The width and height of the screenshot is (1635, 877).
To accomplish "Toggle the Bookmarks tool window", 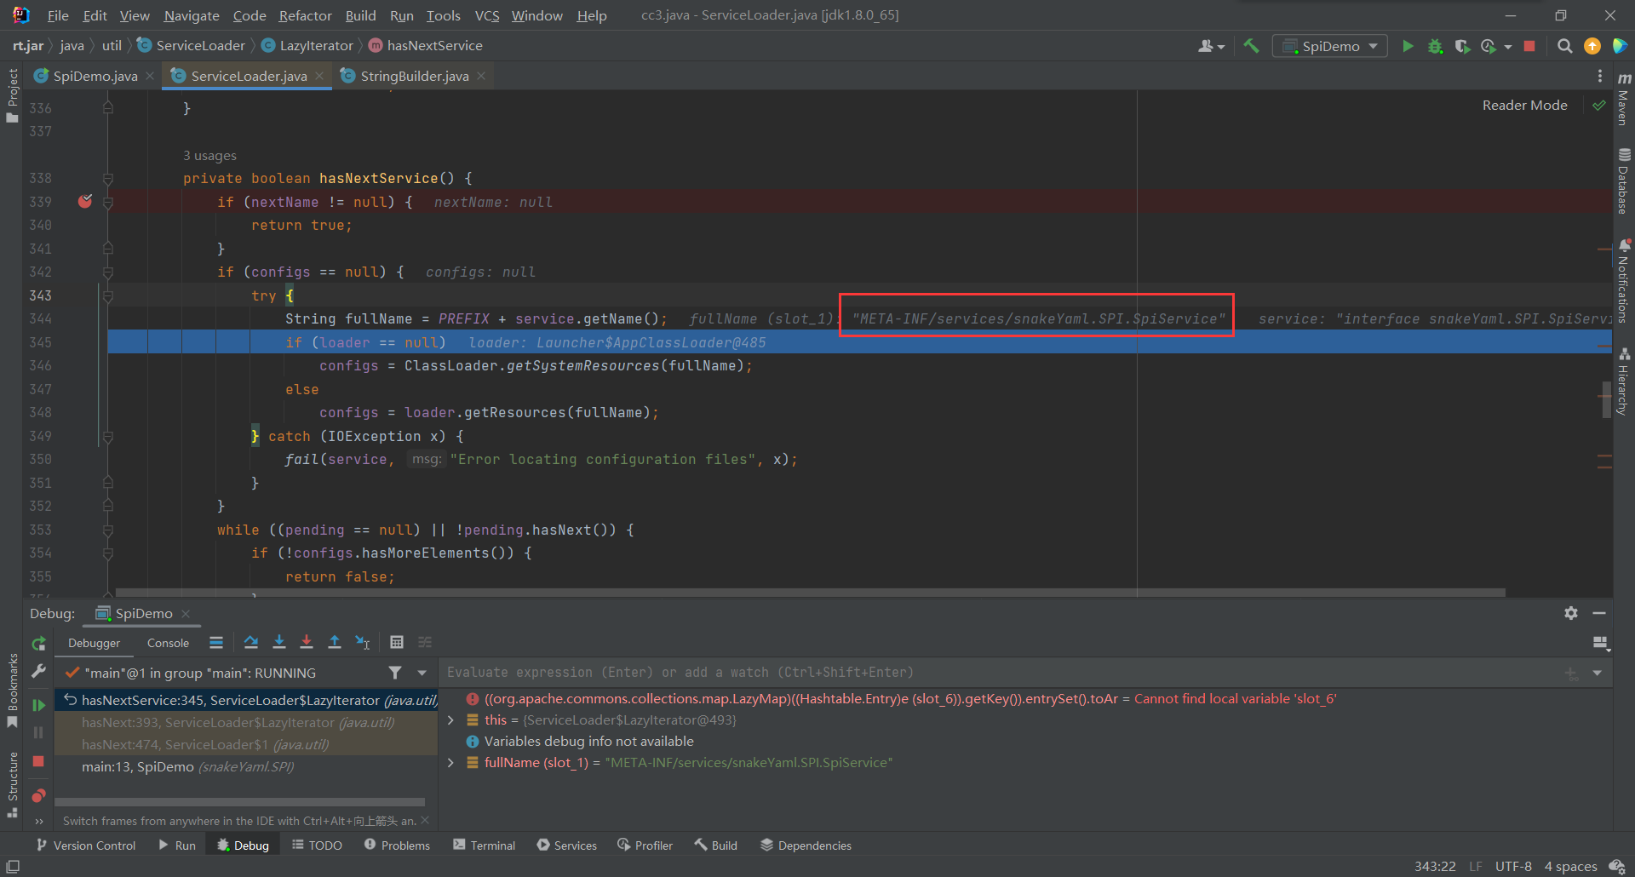I will pos(12,690).
